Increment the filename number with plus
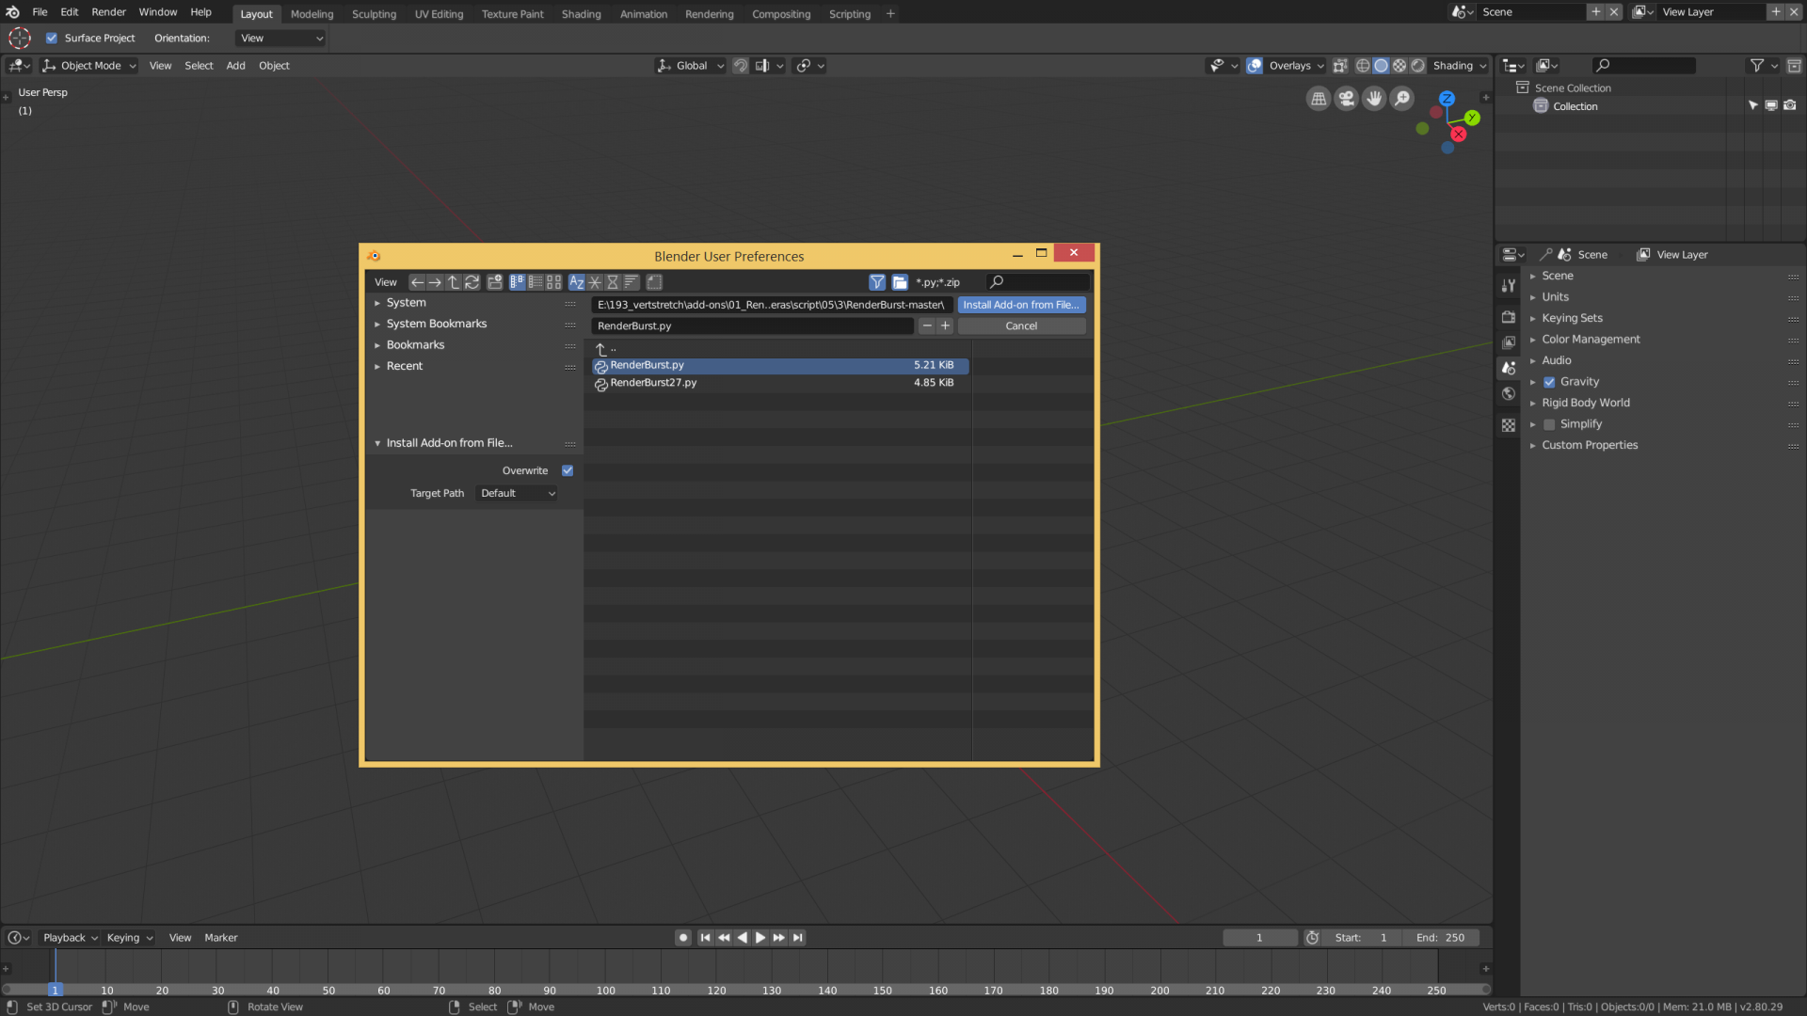1807x1016 pixels. 945,326
